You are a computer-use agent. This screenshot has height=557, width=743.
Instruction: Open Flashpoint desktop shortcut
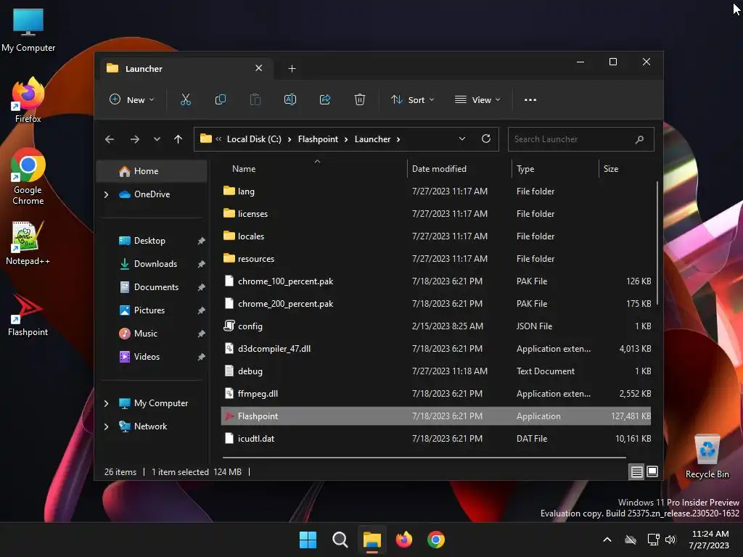point(28,315)
